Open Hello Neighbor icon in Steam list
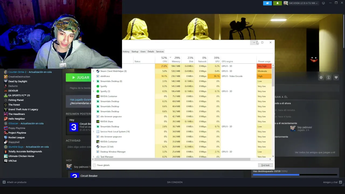The height and width of the screenshot is (194, 345). pos(6,119)
